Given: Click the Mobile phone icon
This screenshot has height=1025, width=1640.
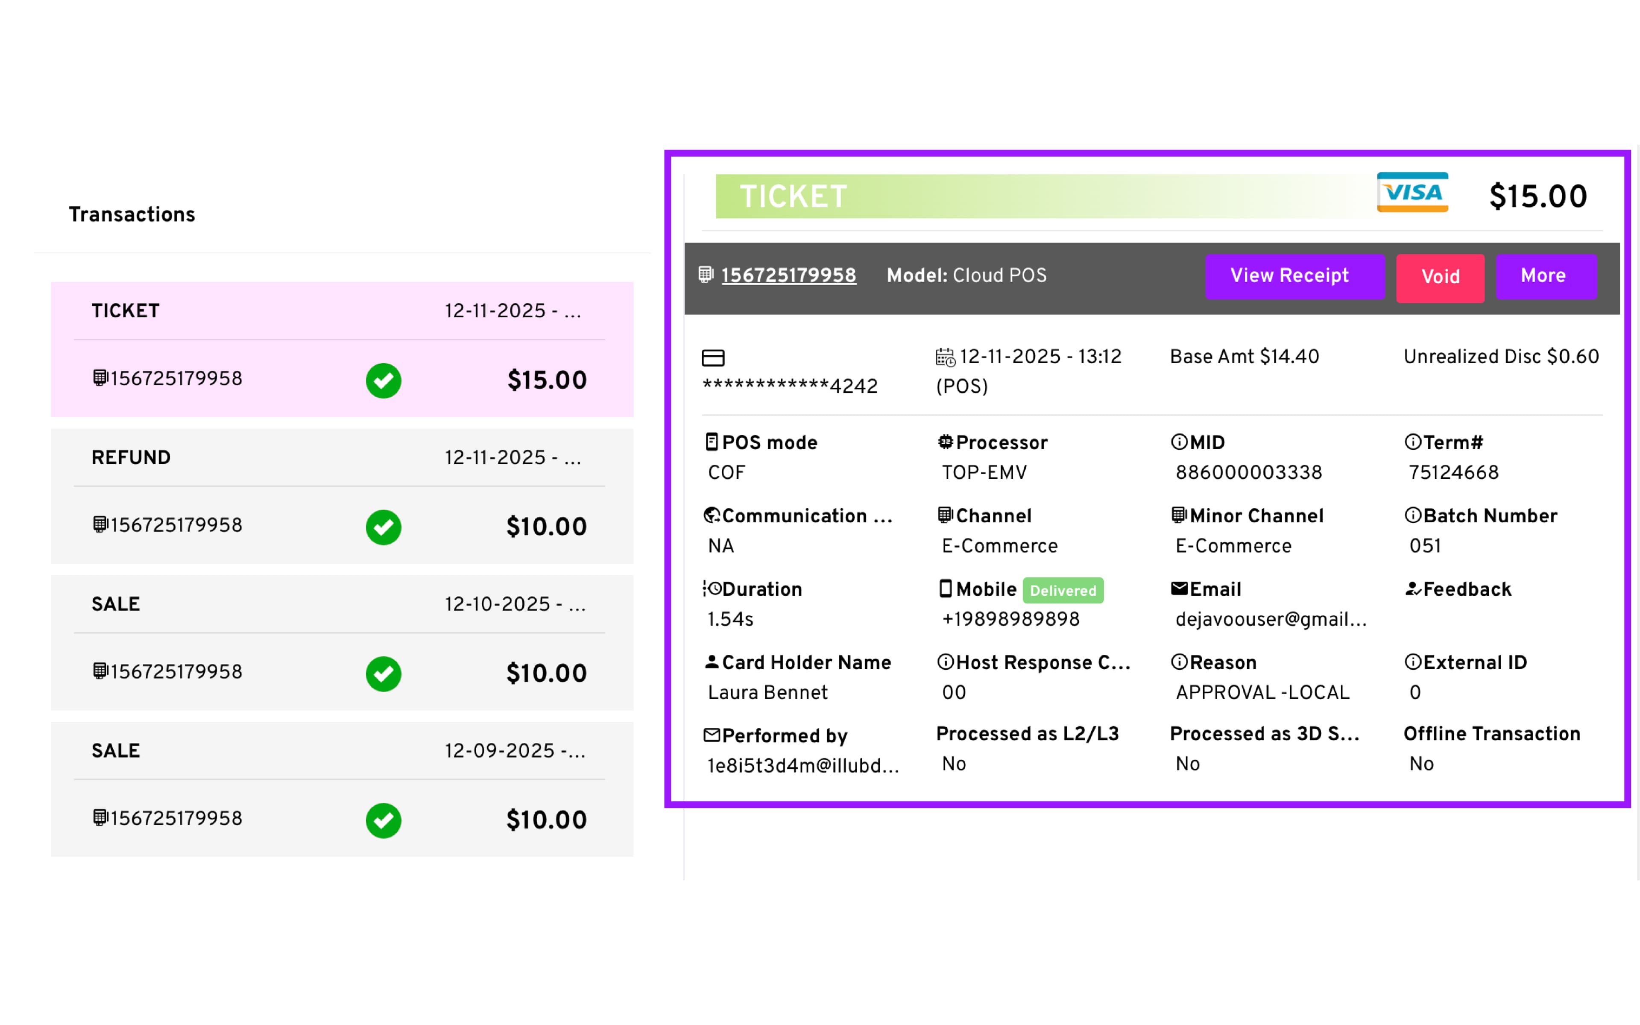Looking at the screenshot, I should pyautogui.click(x=945, y=589).
